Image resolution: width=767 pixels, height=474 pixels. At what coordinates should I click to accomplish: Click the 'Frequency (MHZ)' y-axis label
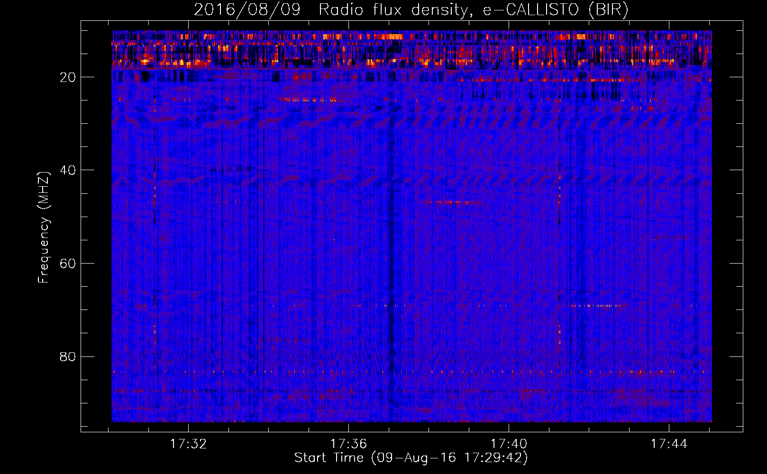coord(44,228)
